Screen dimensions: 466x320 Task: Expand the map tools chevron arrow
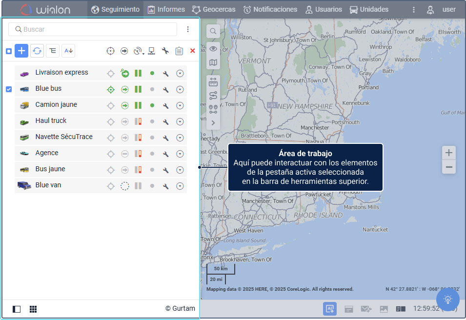[213, 123]
